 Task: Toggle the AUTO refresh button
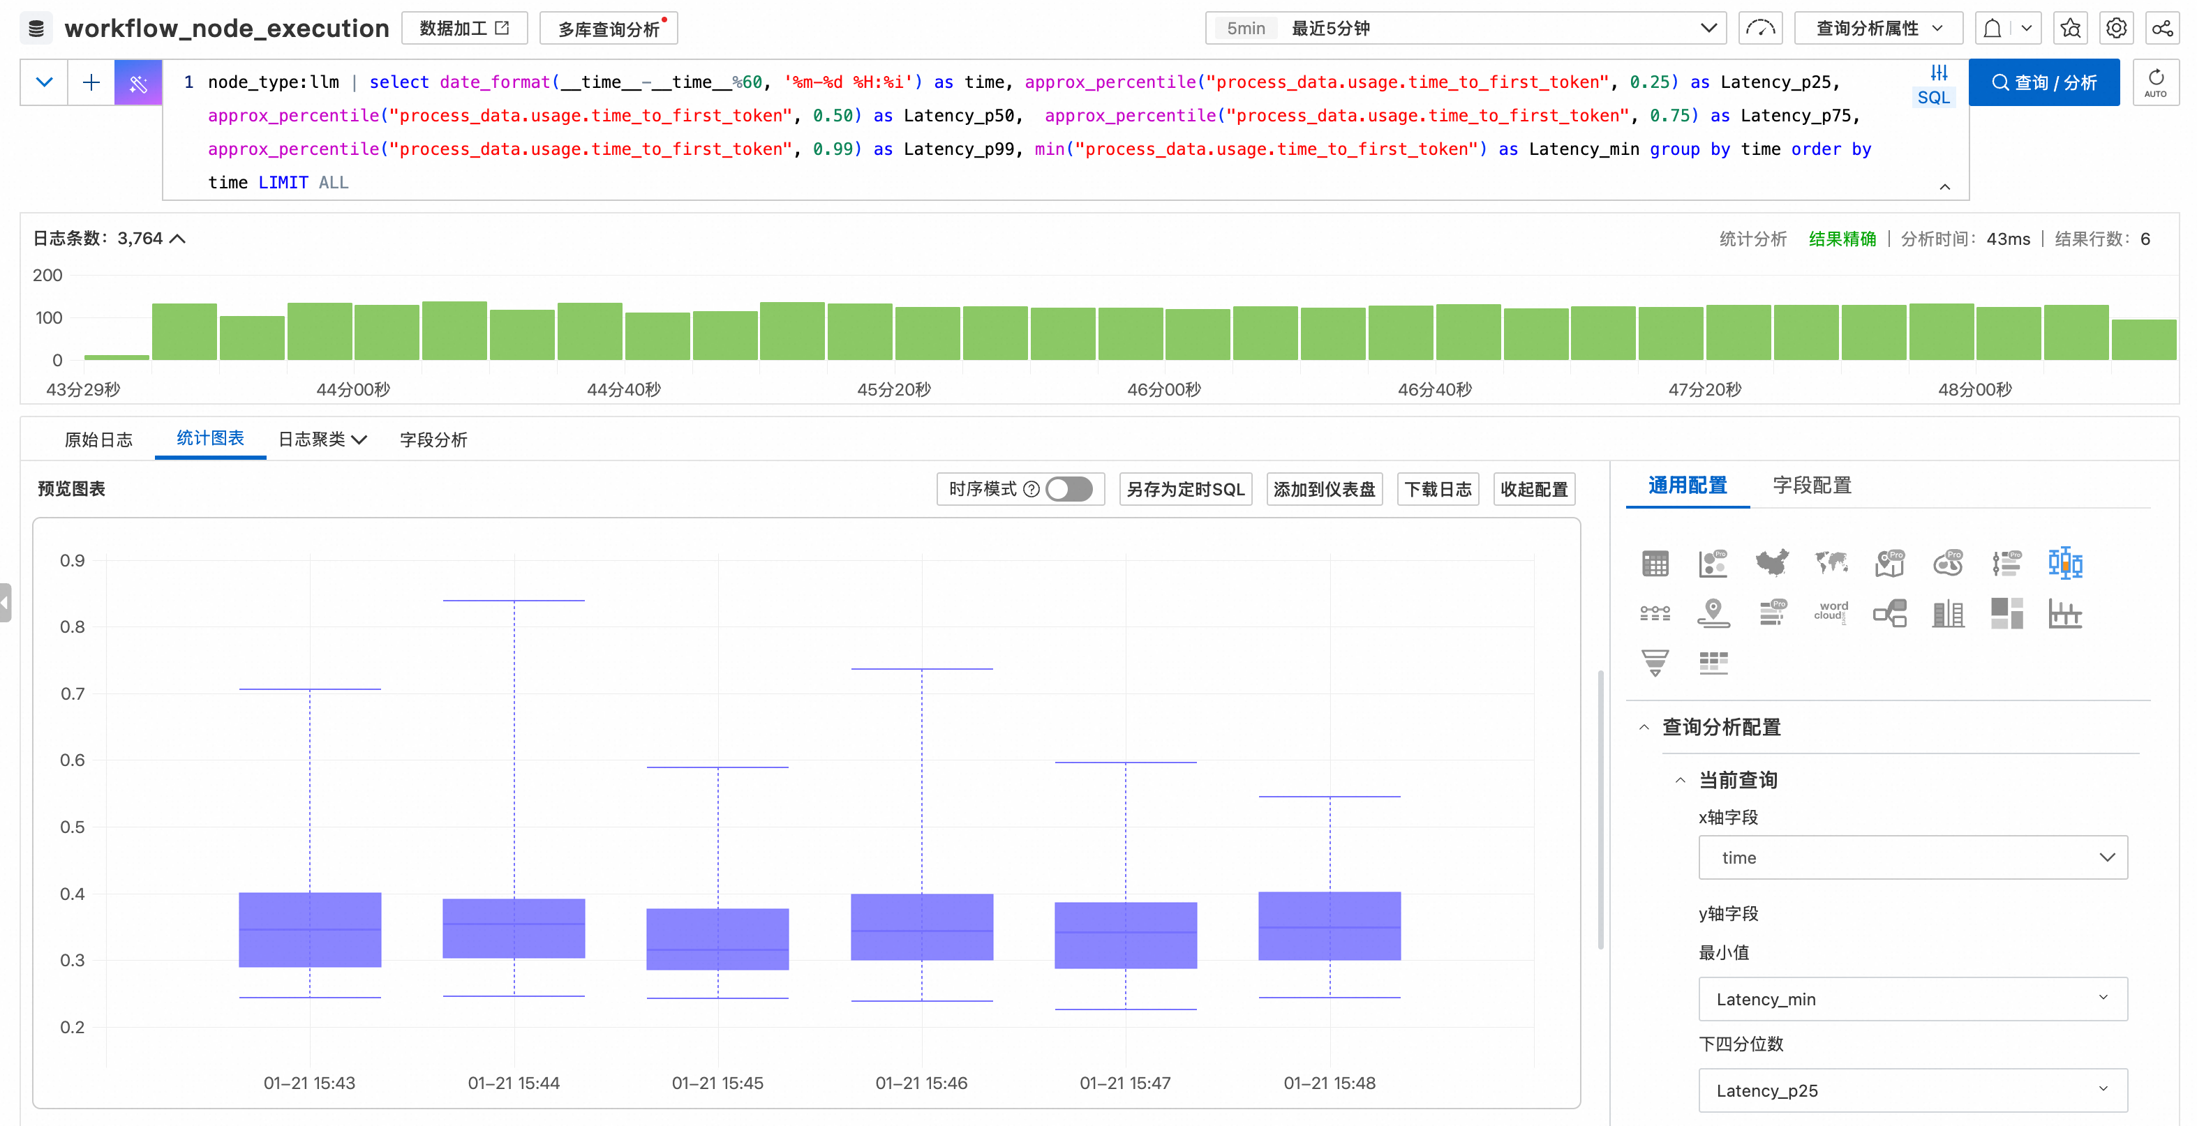coord(2155,82)
